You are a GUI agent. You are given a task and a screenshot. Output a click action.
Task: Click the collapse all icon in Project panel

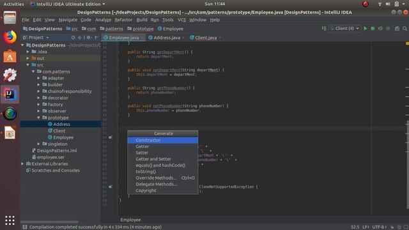(79, 38)
